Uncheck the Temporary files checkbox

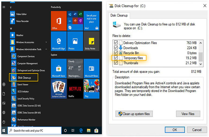pos(116,58)
